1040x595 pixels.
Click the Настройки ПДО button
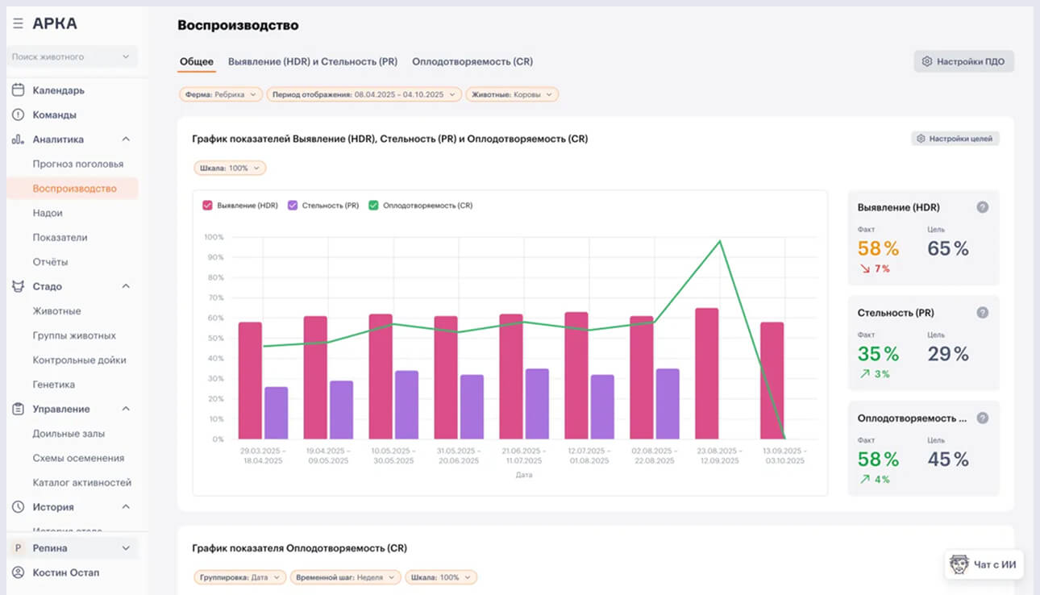coord(963,61)
